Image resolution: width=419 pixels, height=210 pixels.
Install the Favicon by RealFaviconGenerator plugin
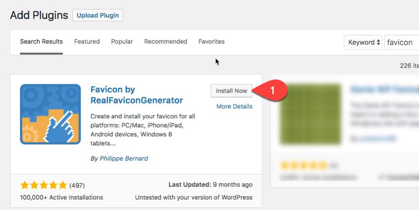[x=231, y=91]
